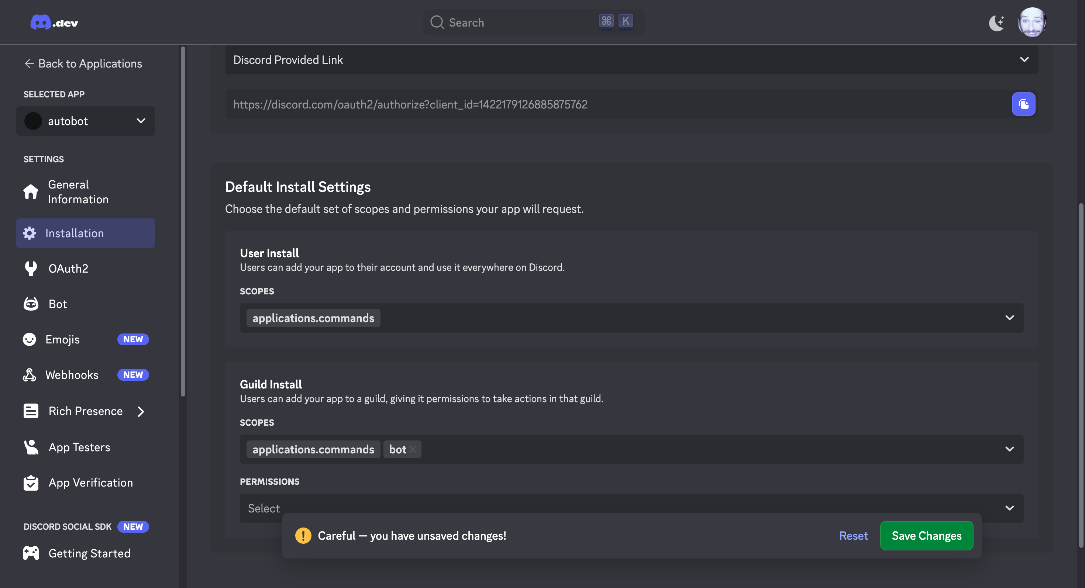This screenshot has width=1085, height=588.
Task: Open the user profile avatar
Action: tap(1032, 22)
